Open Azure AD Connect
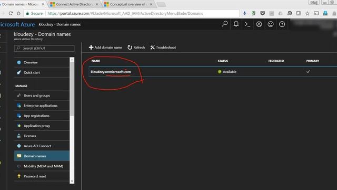The width and height of the screenshot is (337, 190). (x=42, y=146)
